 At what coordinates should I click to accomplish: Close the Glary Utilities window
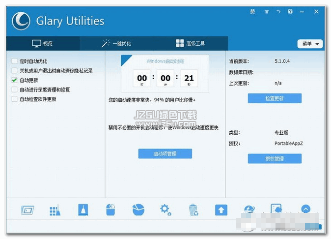coord(316,12)
